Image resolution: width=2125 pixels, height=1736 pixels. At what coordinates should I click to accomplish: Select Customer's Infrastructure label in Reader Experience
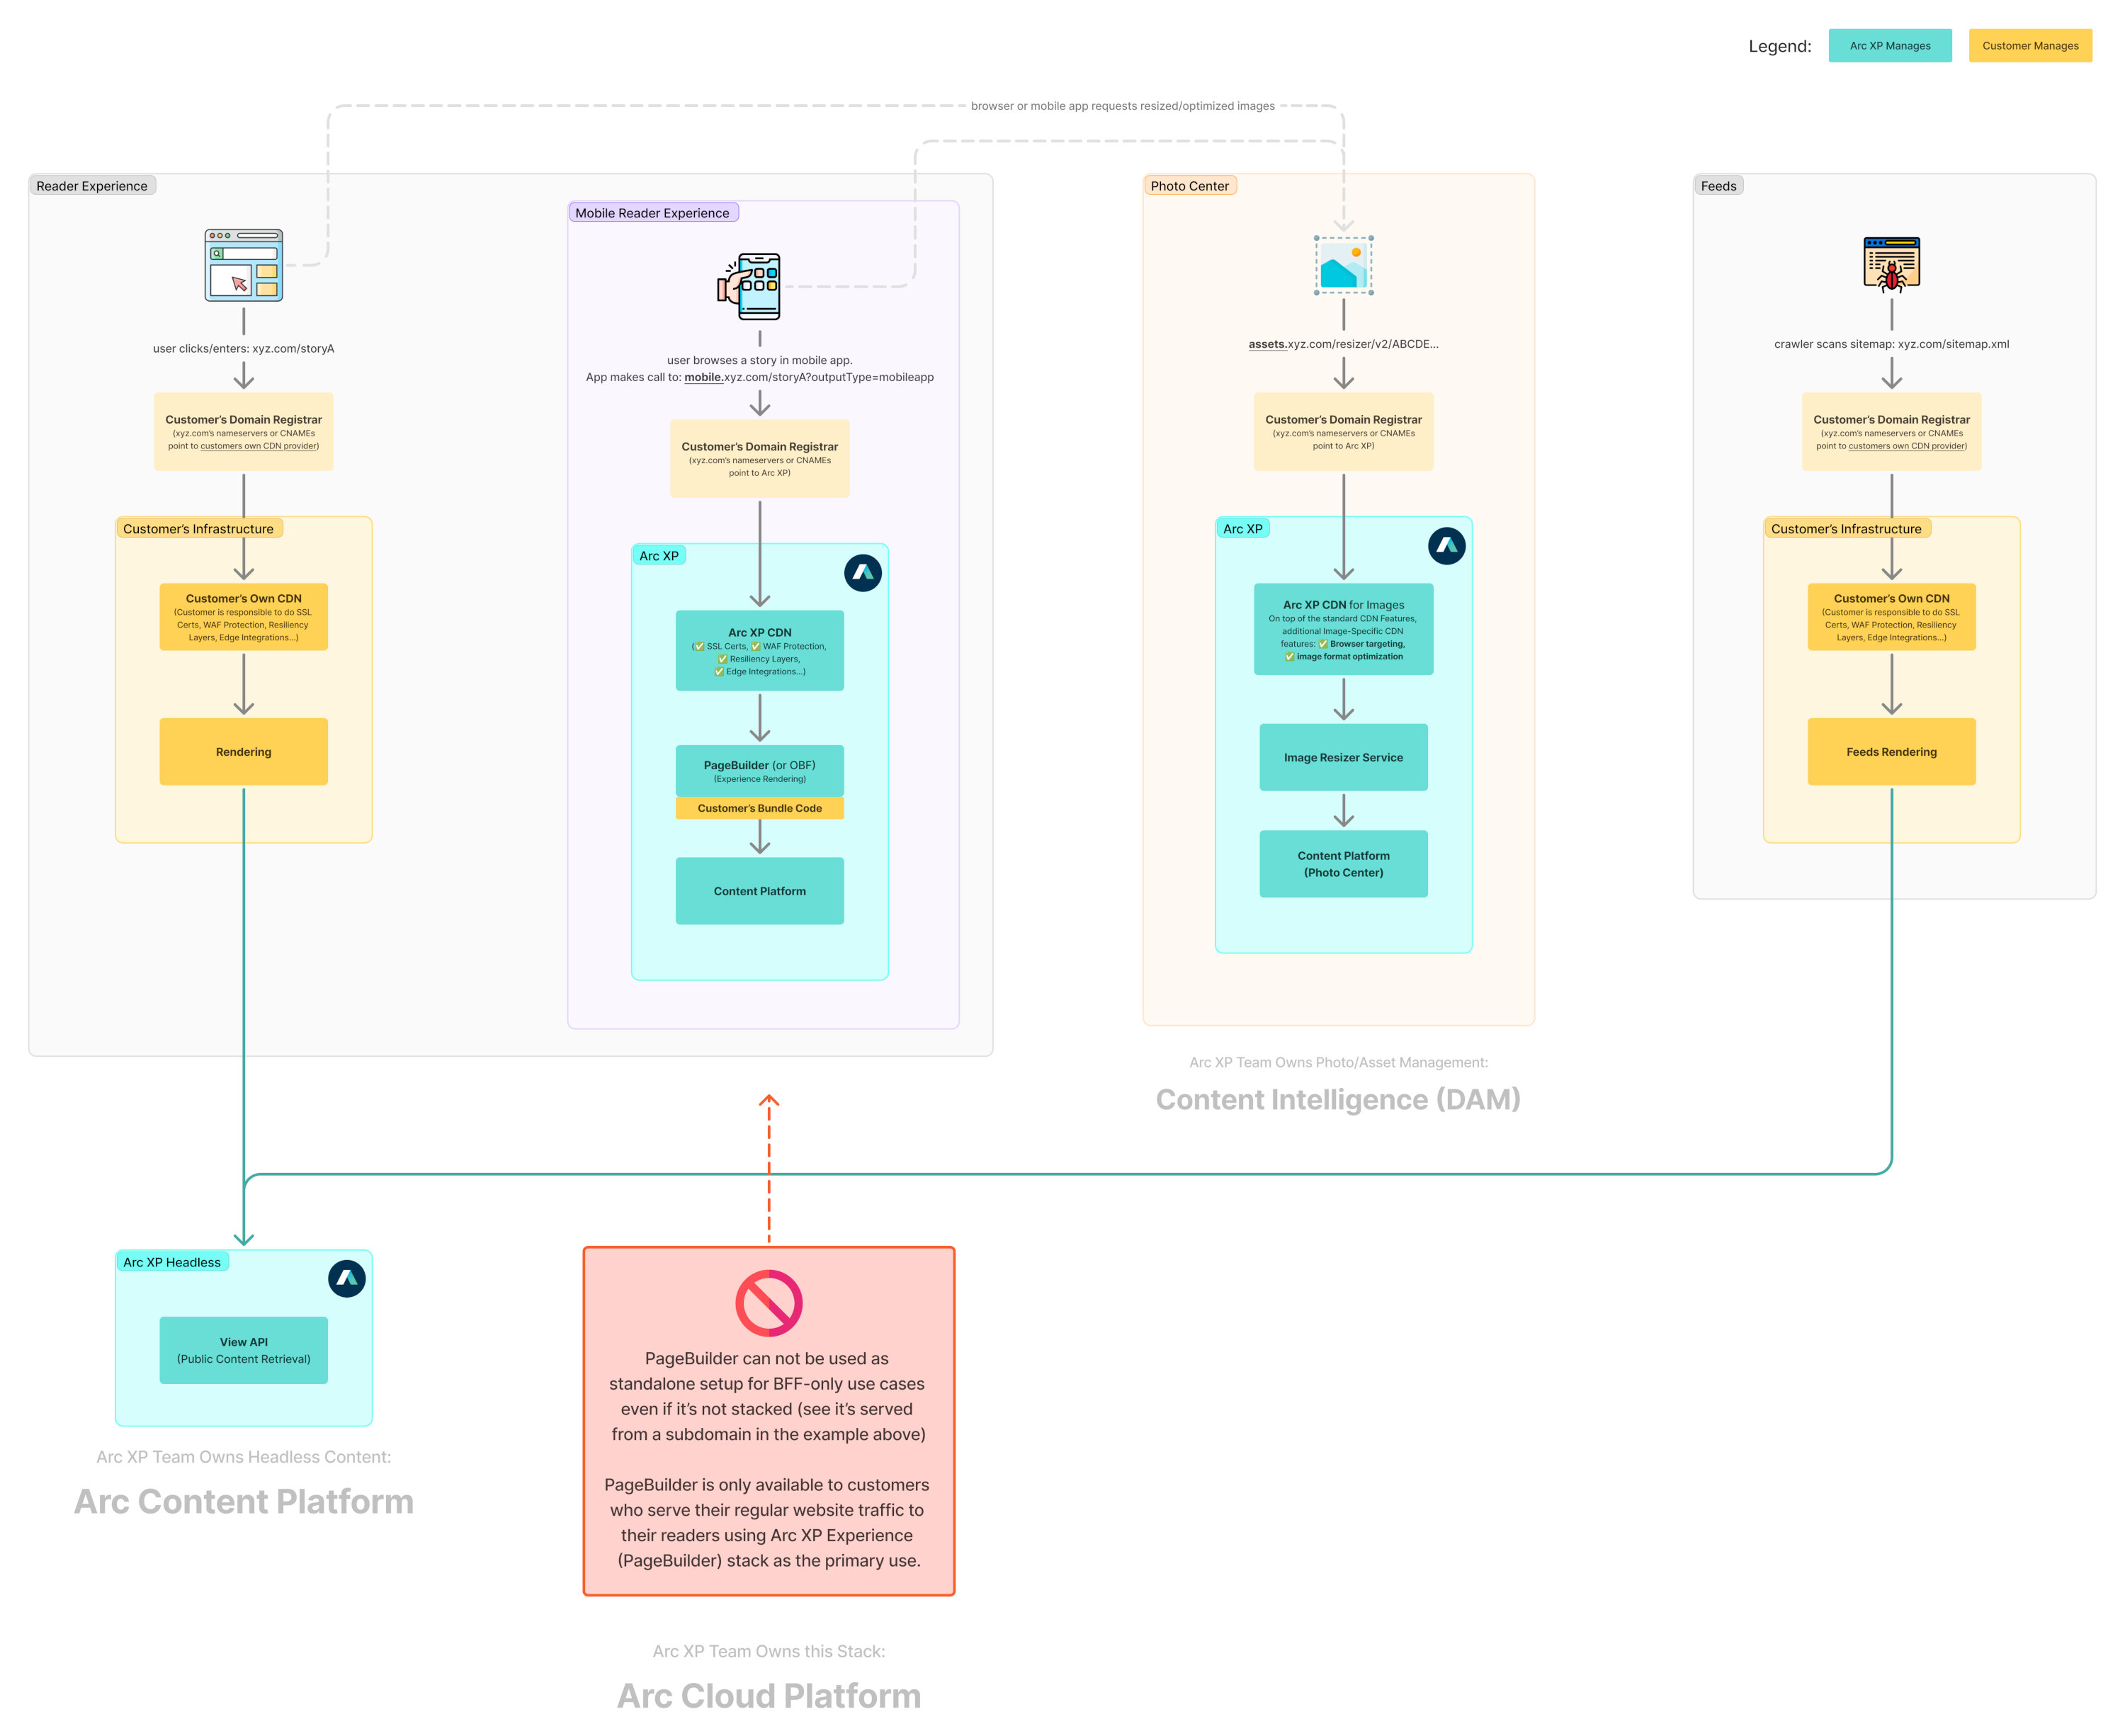(198, 529)
